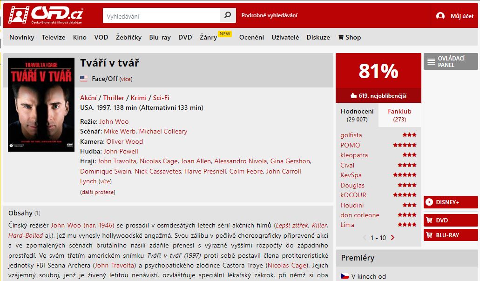480x281 pixels.
Task: Expand more titles via '(více)' next to Face/Off
Action: (126, 79)
